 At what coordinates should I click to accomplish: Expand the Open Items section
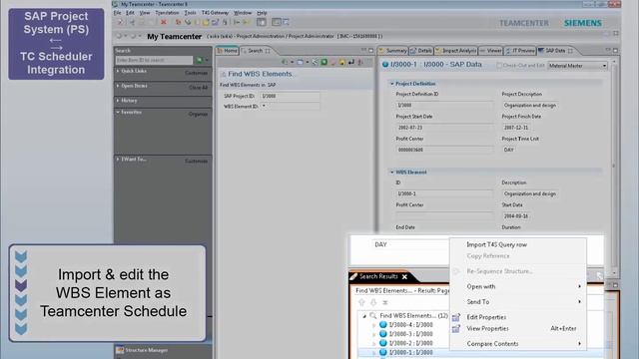[x=118, y=86]
